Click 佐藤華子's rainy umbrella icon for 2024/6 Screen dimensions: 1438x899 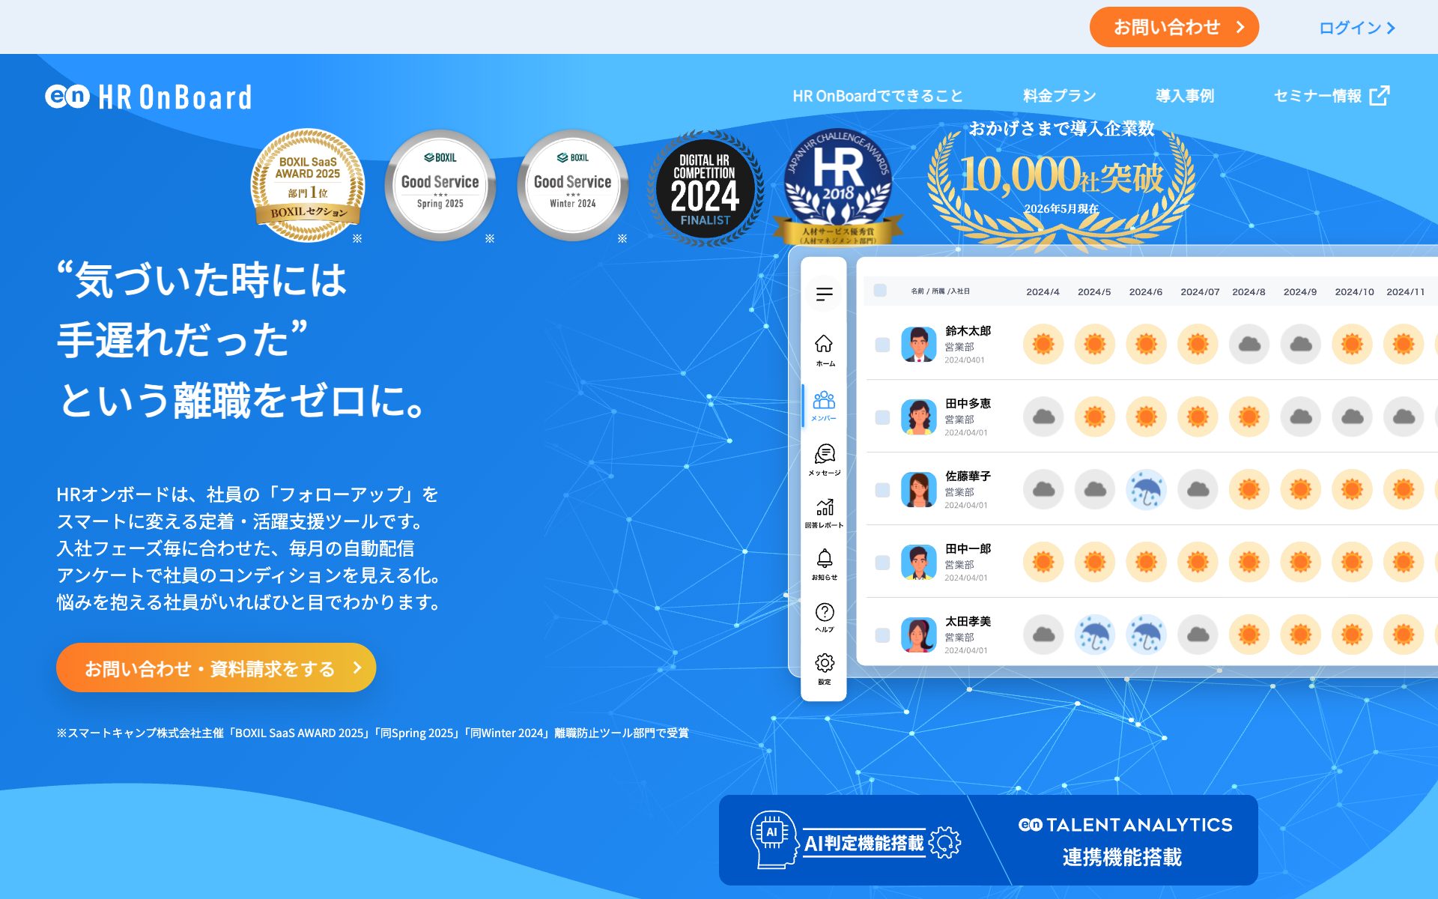point(1146,489)
